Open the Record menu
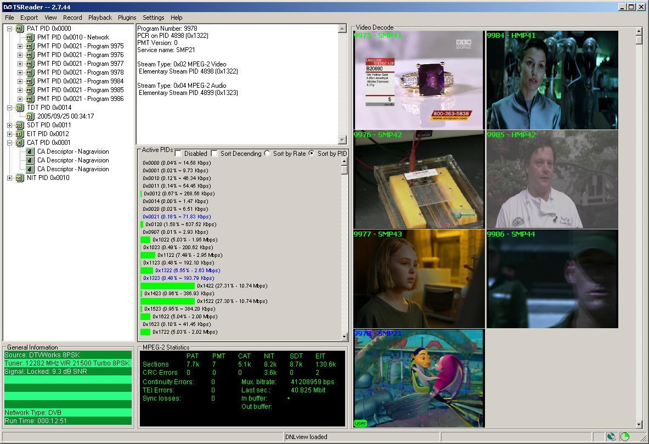This screenshot has height=444, width=649. [72, 18]
